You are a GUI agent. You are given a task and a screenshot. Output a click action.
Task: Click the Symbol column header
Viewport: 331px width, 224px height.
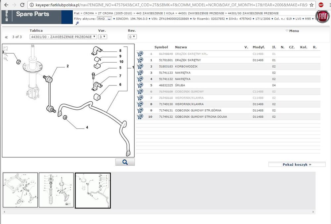(x=161, y=47)
